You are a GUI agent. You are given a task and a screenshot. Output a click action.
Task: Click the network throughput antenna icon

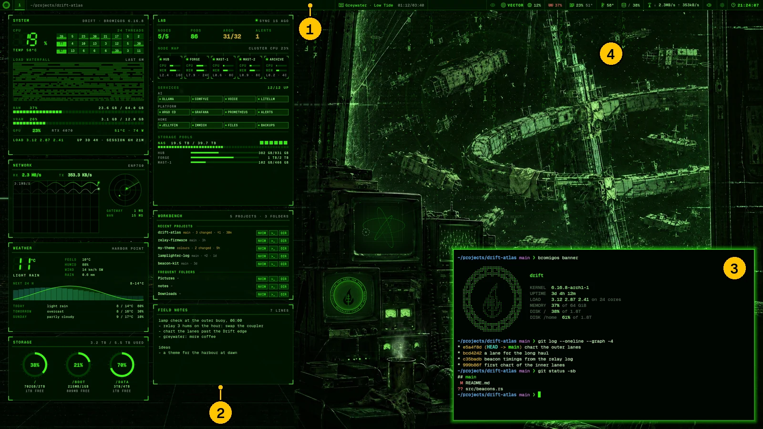pyautogui.click(x=650, y=5)
